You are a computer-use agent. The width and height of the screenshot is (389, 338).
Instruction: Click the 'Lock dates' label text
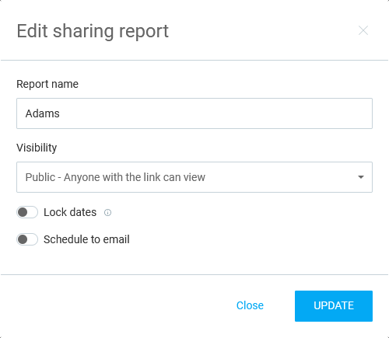[x=70, y=212]
